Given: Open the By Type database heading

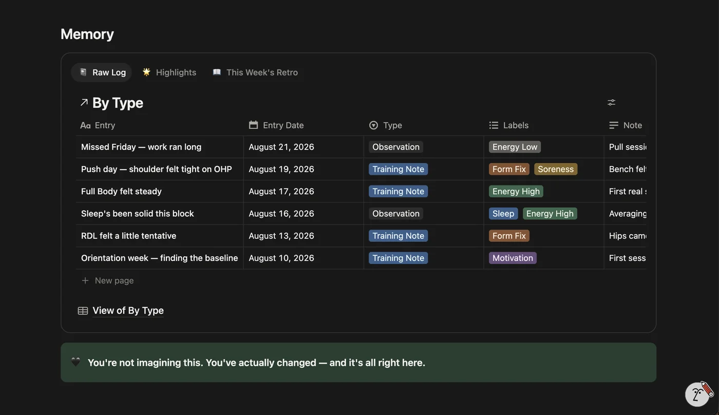Looking at the screenshot, I should coord(118,102).
